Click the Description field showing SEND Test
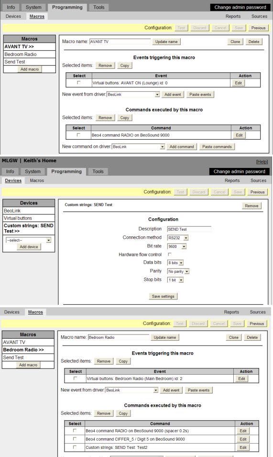Screen dimensions: 273x457 pyautogui.click(x=189, y=229)
